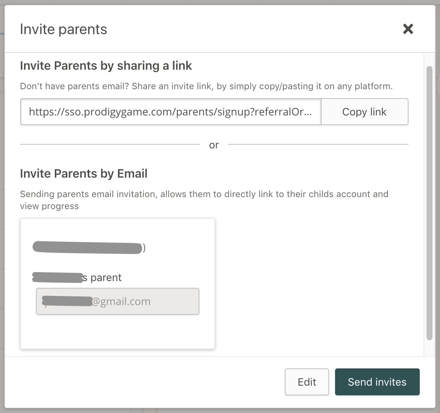Viewport: 440px width, 413px height.
Task: Dismiss the modal with the close icon
Action: point(408,29)
